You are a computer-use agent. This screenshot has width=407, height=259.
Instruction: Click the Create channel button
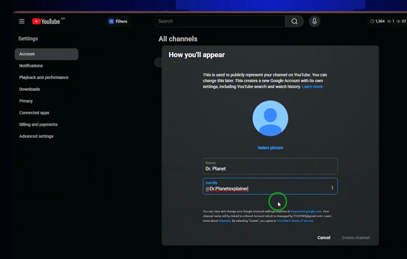[x=356, y=238]
